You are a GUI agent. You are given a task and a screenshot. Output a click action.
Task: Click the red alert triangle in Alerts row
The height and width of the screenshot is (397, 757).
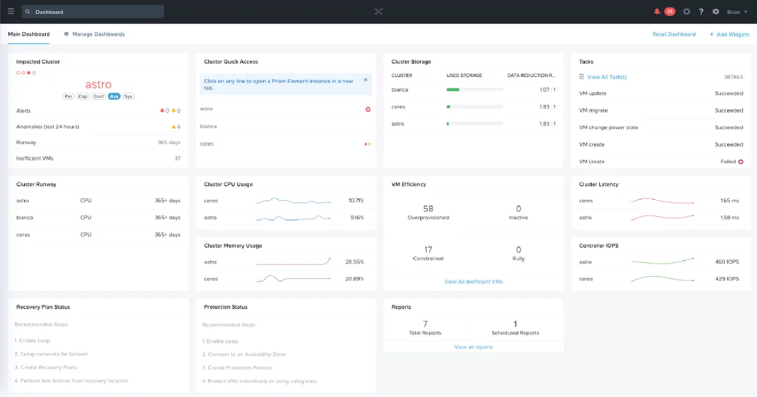click(162, 110)
